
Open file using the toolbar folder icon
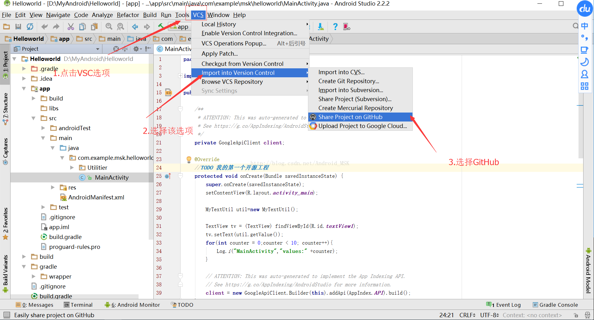(6, 27)
